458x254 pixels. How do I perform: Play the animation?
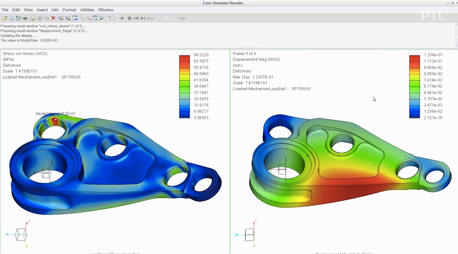pos(122,18)
